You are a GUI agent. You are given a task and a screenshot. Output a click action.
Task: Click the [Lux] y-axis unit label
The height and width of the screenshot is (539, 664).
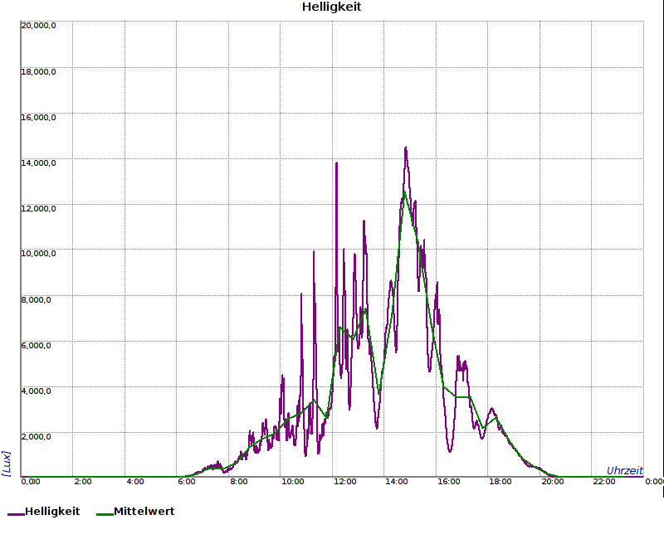tap(7, 463)
